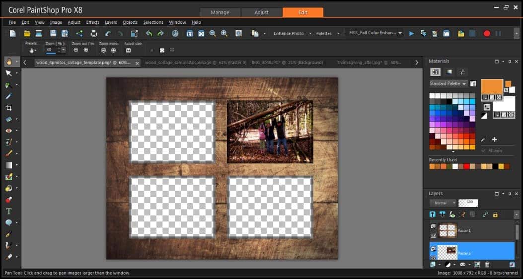Expand the FALL_Fall Color script dropdown

click(400, 33)
